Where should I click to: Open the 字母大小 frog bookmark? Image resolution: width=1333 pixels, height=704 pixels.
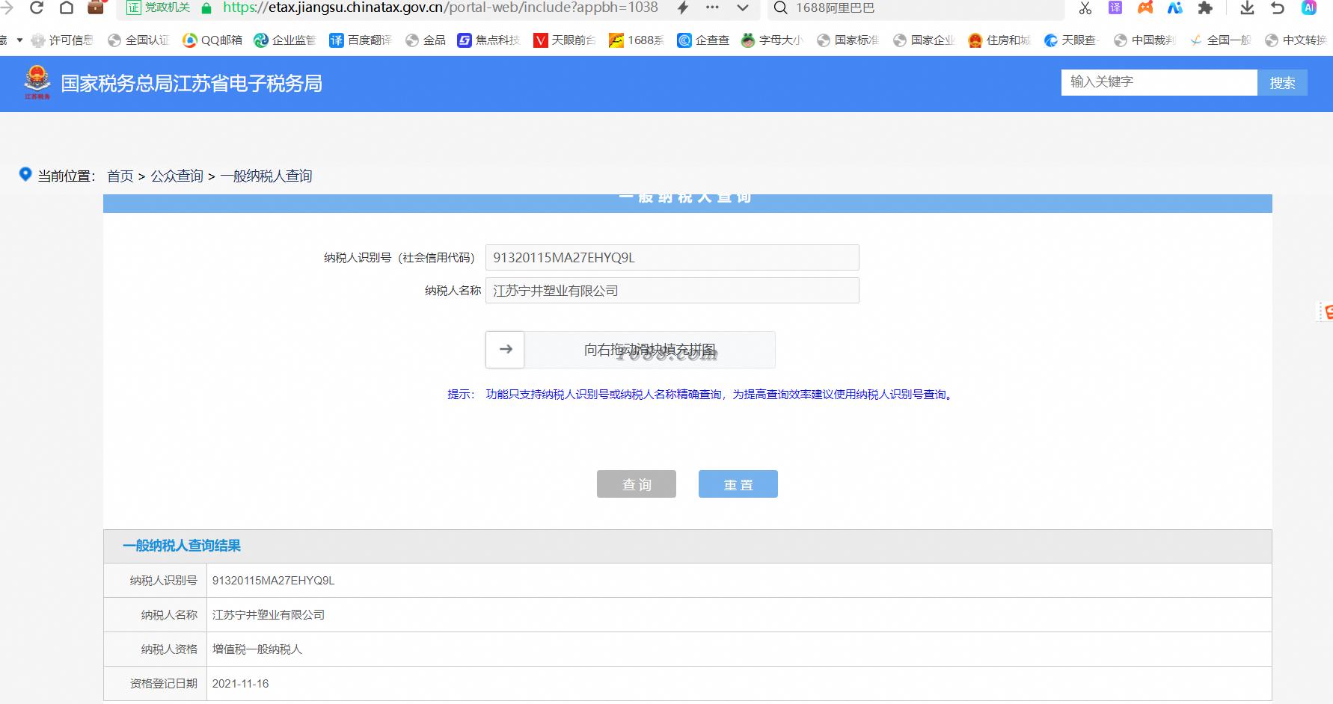[772, 40]
